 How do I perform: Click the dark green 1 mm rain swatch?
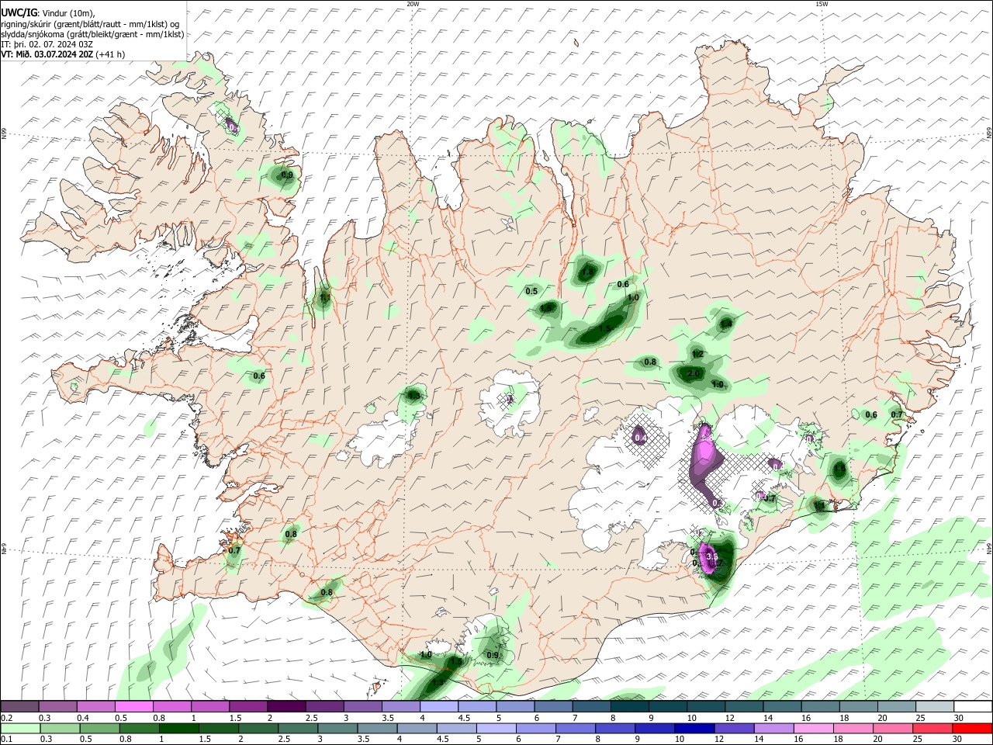[178, 728]
